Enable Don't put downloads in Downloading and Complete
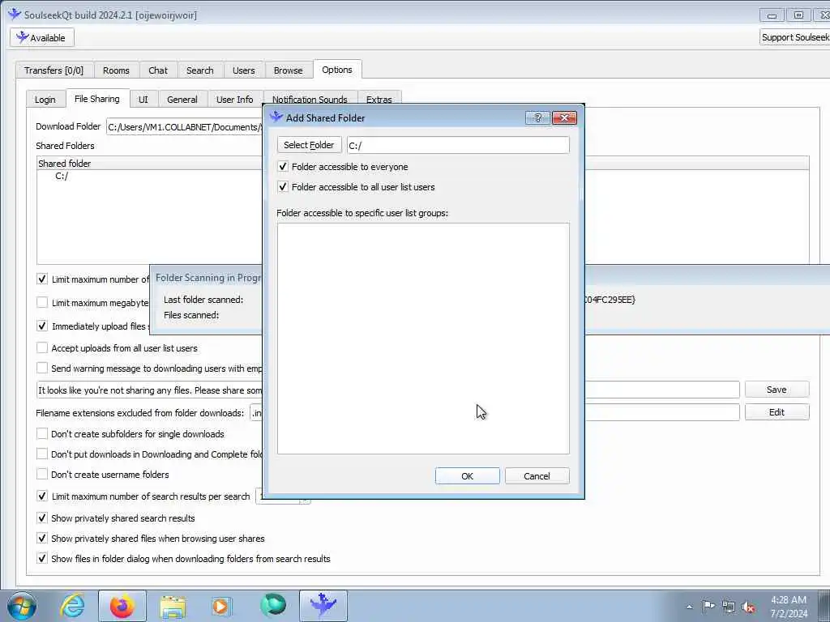830x622 pixels. [42, 454]
